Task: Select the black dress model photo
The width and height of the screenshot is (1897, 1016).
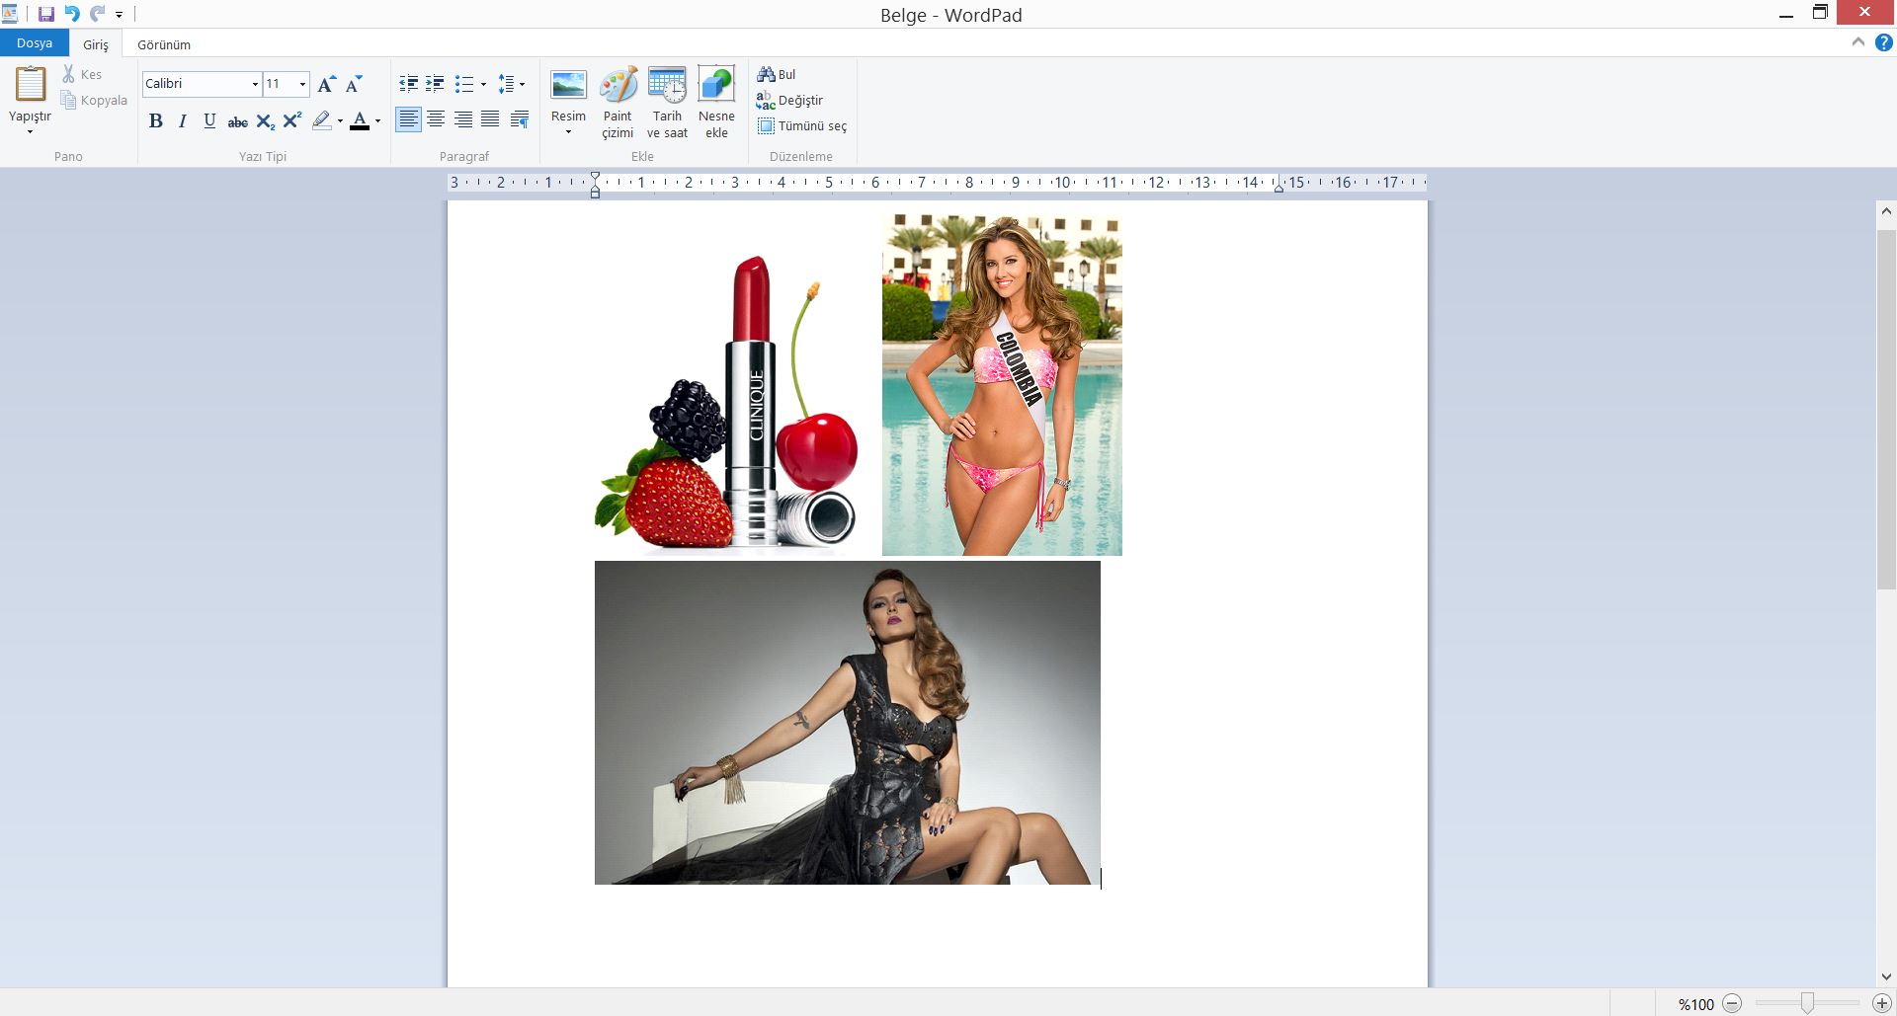Action: 848,723
